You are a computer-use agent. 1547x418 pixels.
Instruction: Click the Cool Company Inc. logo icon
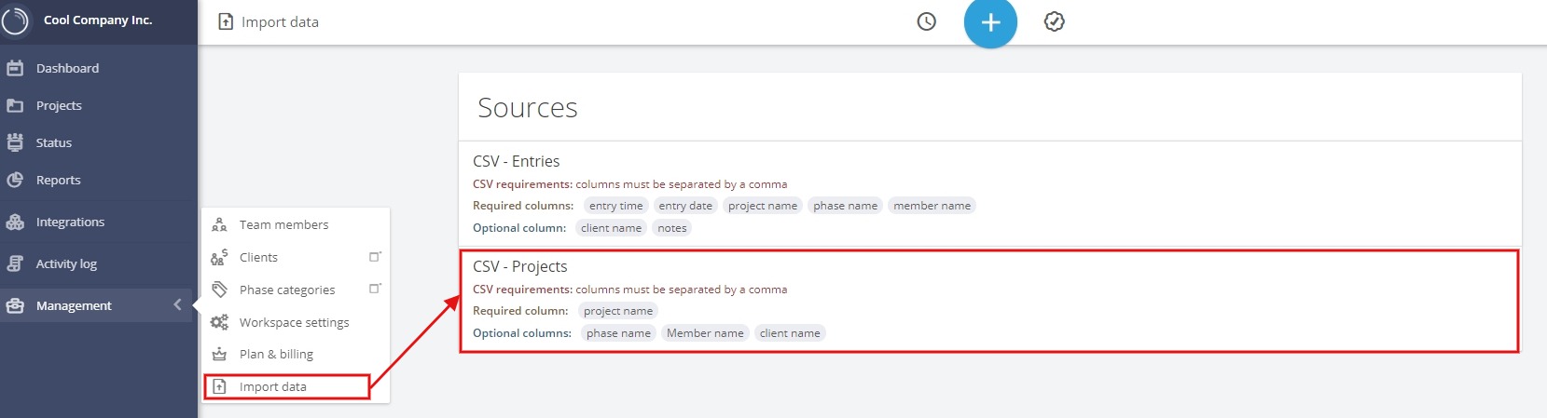click(16, 20)
